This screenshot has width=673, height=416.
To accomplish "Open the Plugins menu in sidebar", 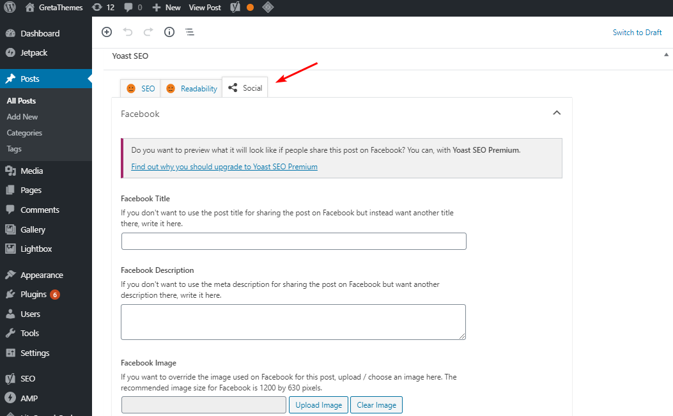I will [34, 295].
